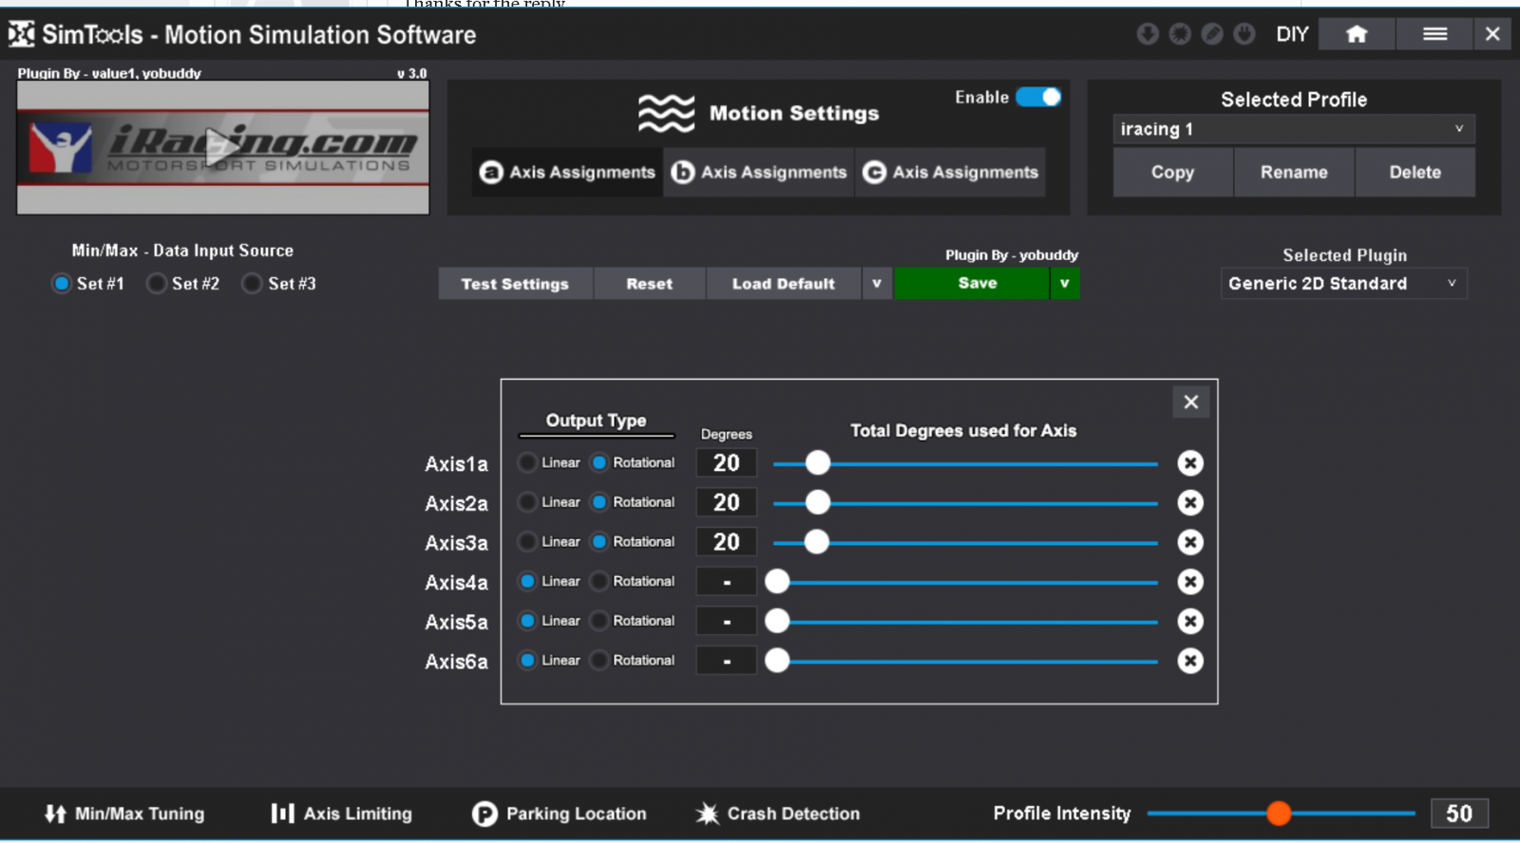Viewport: 1520px width, 843px height.
Task: Rename the selected profile
Action: 1294,172
